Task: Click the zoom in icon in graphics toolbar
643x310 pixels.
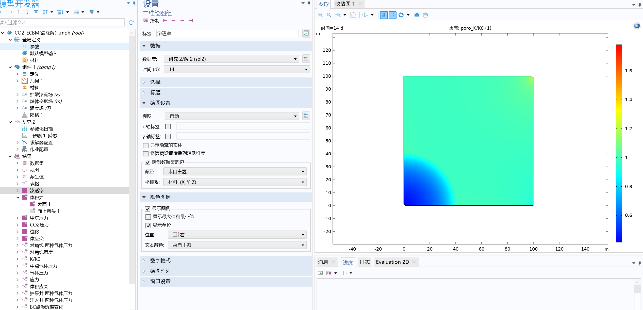Action: (x=320, y=15)
